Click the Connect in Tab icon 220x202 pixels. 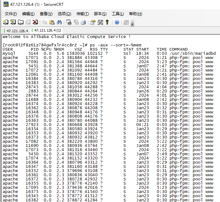[x=21, y=22]
